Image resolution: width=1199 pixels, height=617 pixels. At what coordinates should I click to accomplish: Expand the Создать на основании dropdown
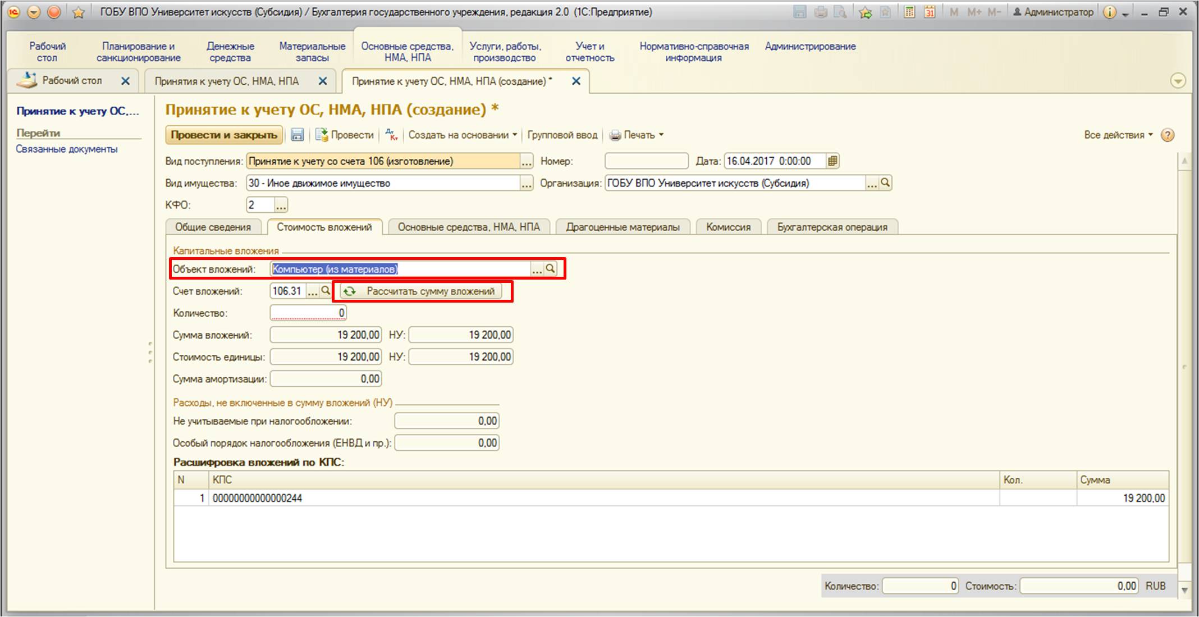tap(463, 135)
